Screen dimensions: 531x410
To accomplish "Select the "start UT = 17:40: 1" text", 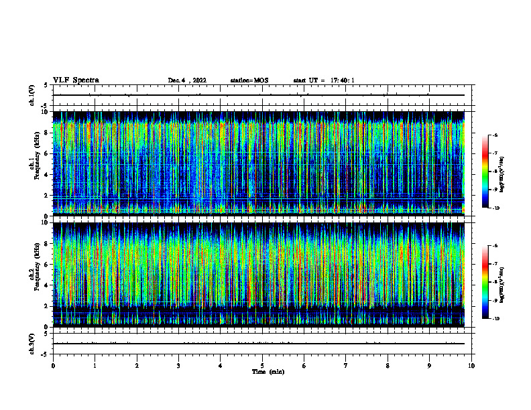I will coord(324,80).
